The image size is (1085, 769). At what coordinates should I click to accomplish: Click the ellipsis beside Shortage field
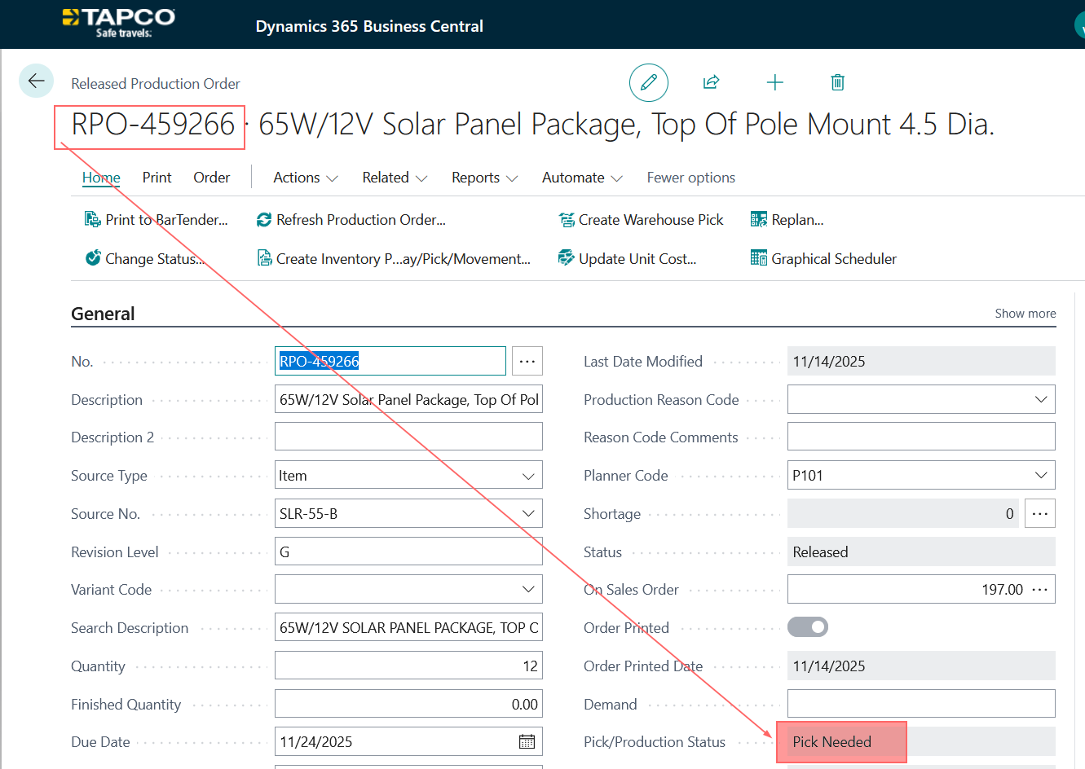1040,513
